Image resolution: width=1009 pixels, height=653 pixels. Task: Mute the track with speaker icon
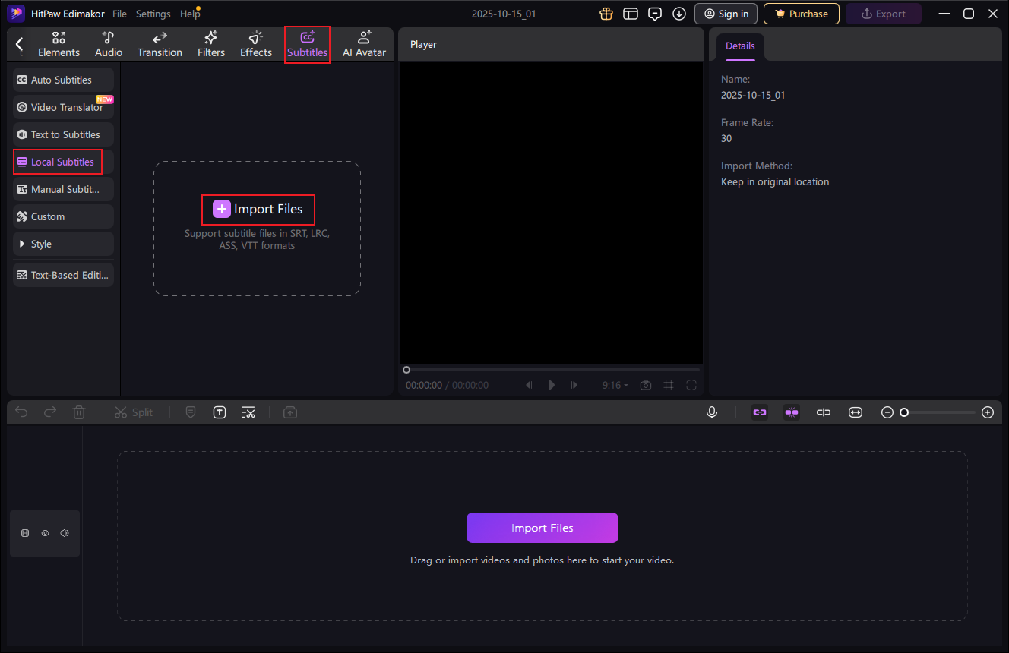[x=65, y=533]
